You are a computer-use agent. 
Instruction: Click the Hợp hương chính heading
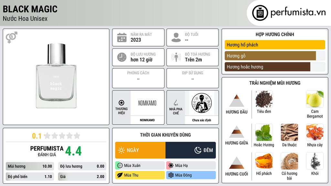click(275, 34)
